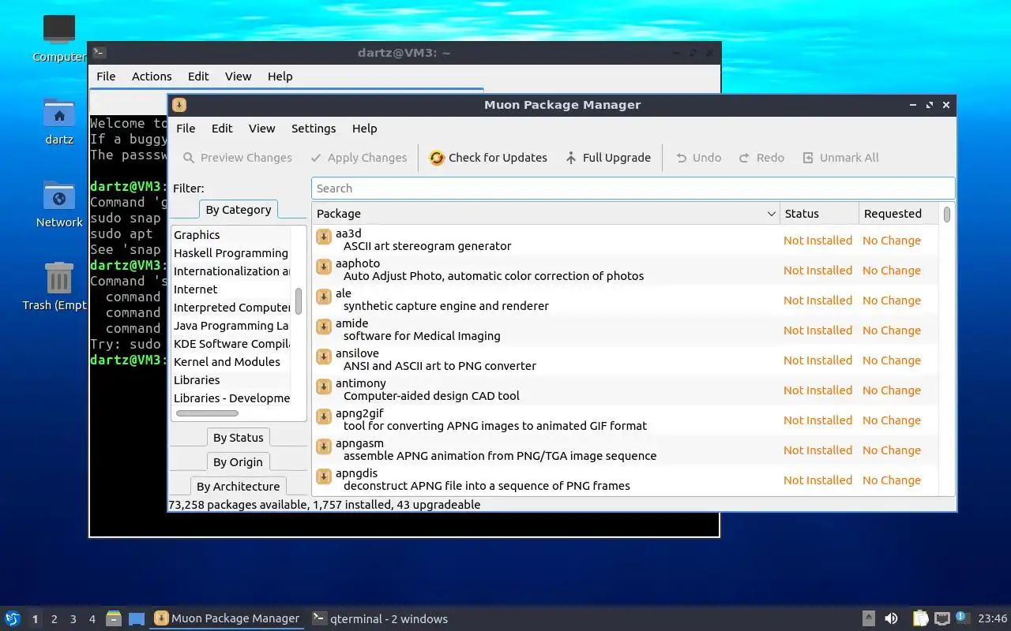The image size is (1011, 631).
Task: Click in the package Search field
Action: click(633, 189)
